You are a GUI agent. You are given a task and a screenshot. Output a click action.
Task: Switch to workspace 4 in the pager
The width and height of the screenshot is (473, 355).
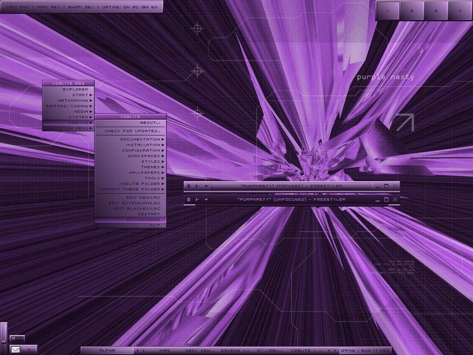pos(460,11)
